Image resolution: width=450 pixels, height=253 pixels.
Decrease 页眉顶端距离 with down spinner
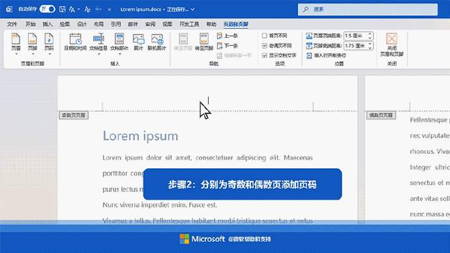[370, 38]
